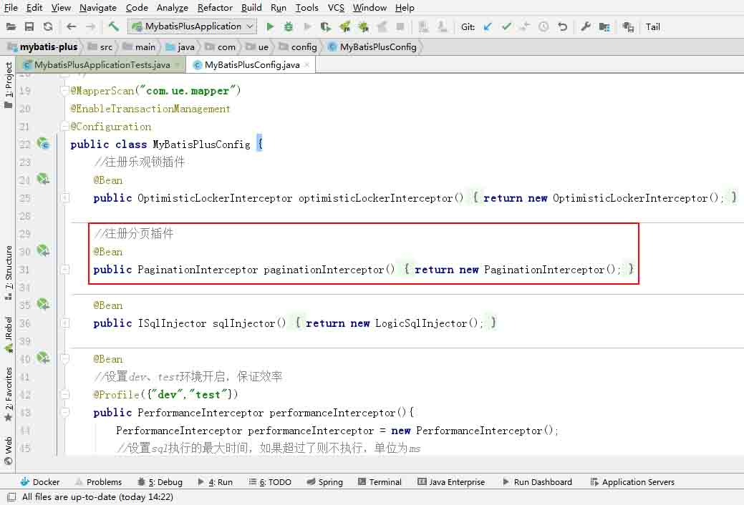The image size is (744, 505).
Task: Start debugging with the bug icon
Action: (288, 26)
